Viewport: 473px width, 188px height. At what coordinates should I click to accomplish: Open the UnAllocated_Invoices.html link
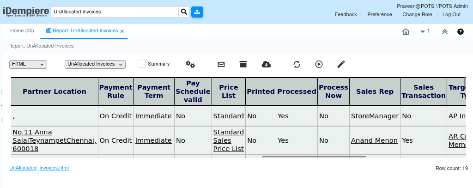(39, 168)
